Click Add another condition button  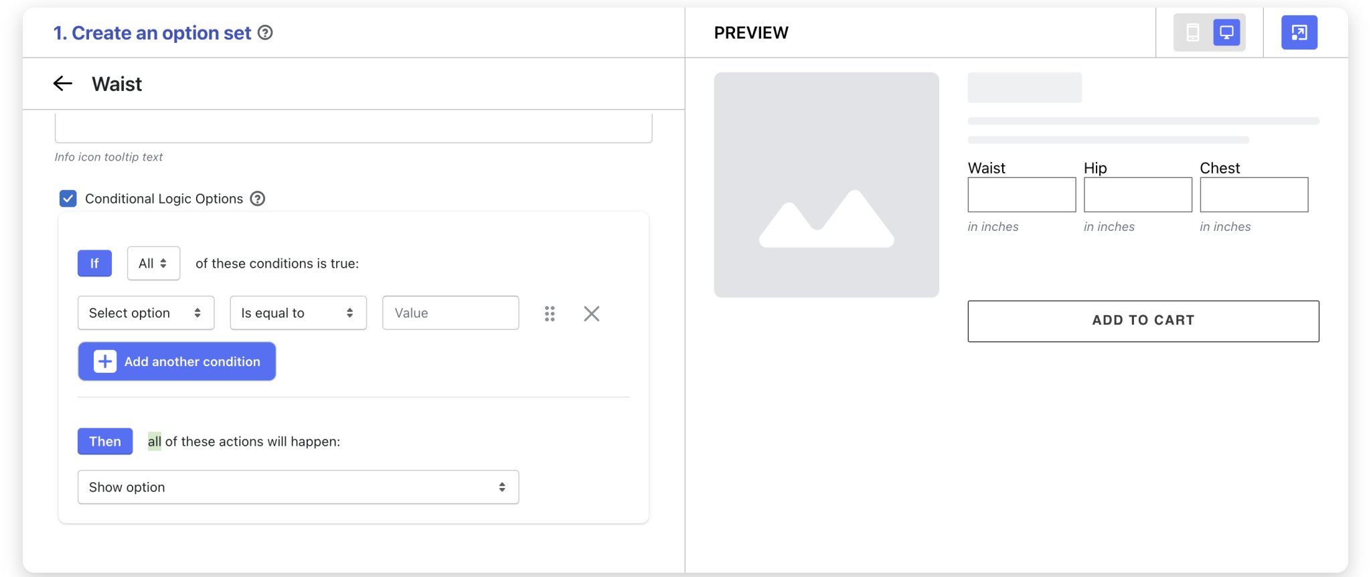[x=177, y=361]
